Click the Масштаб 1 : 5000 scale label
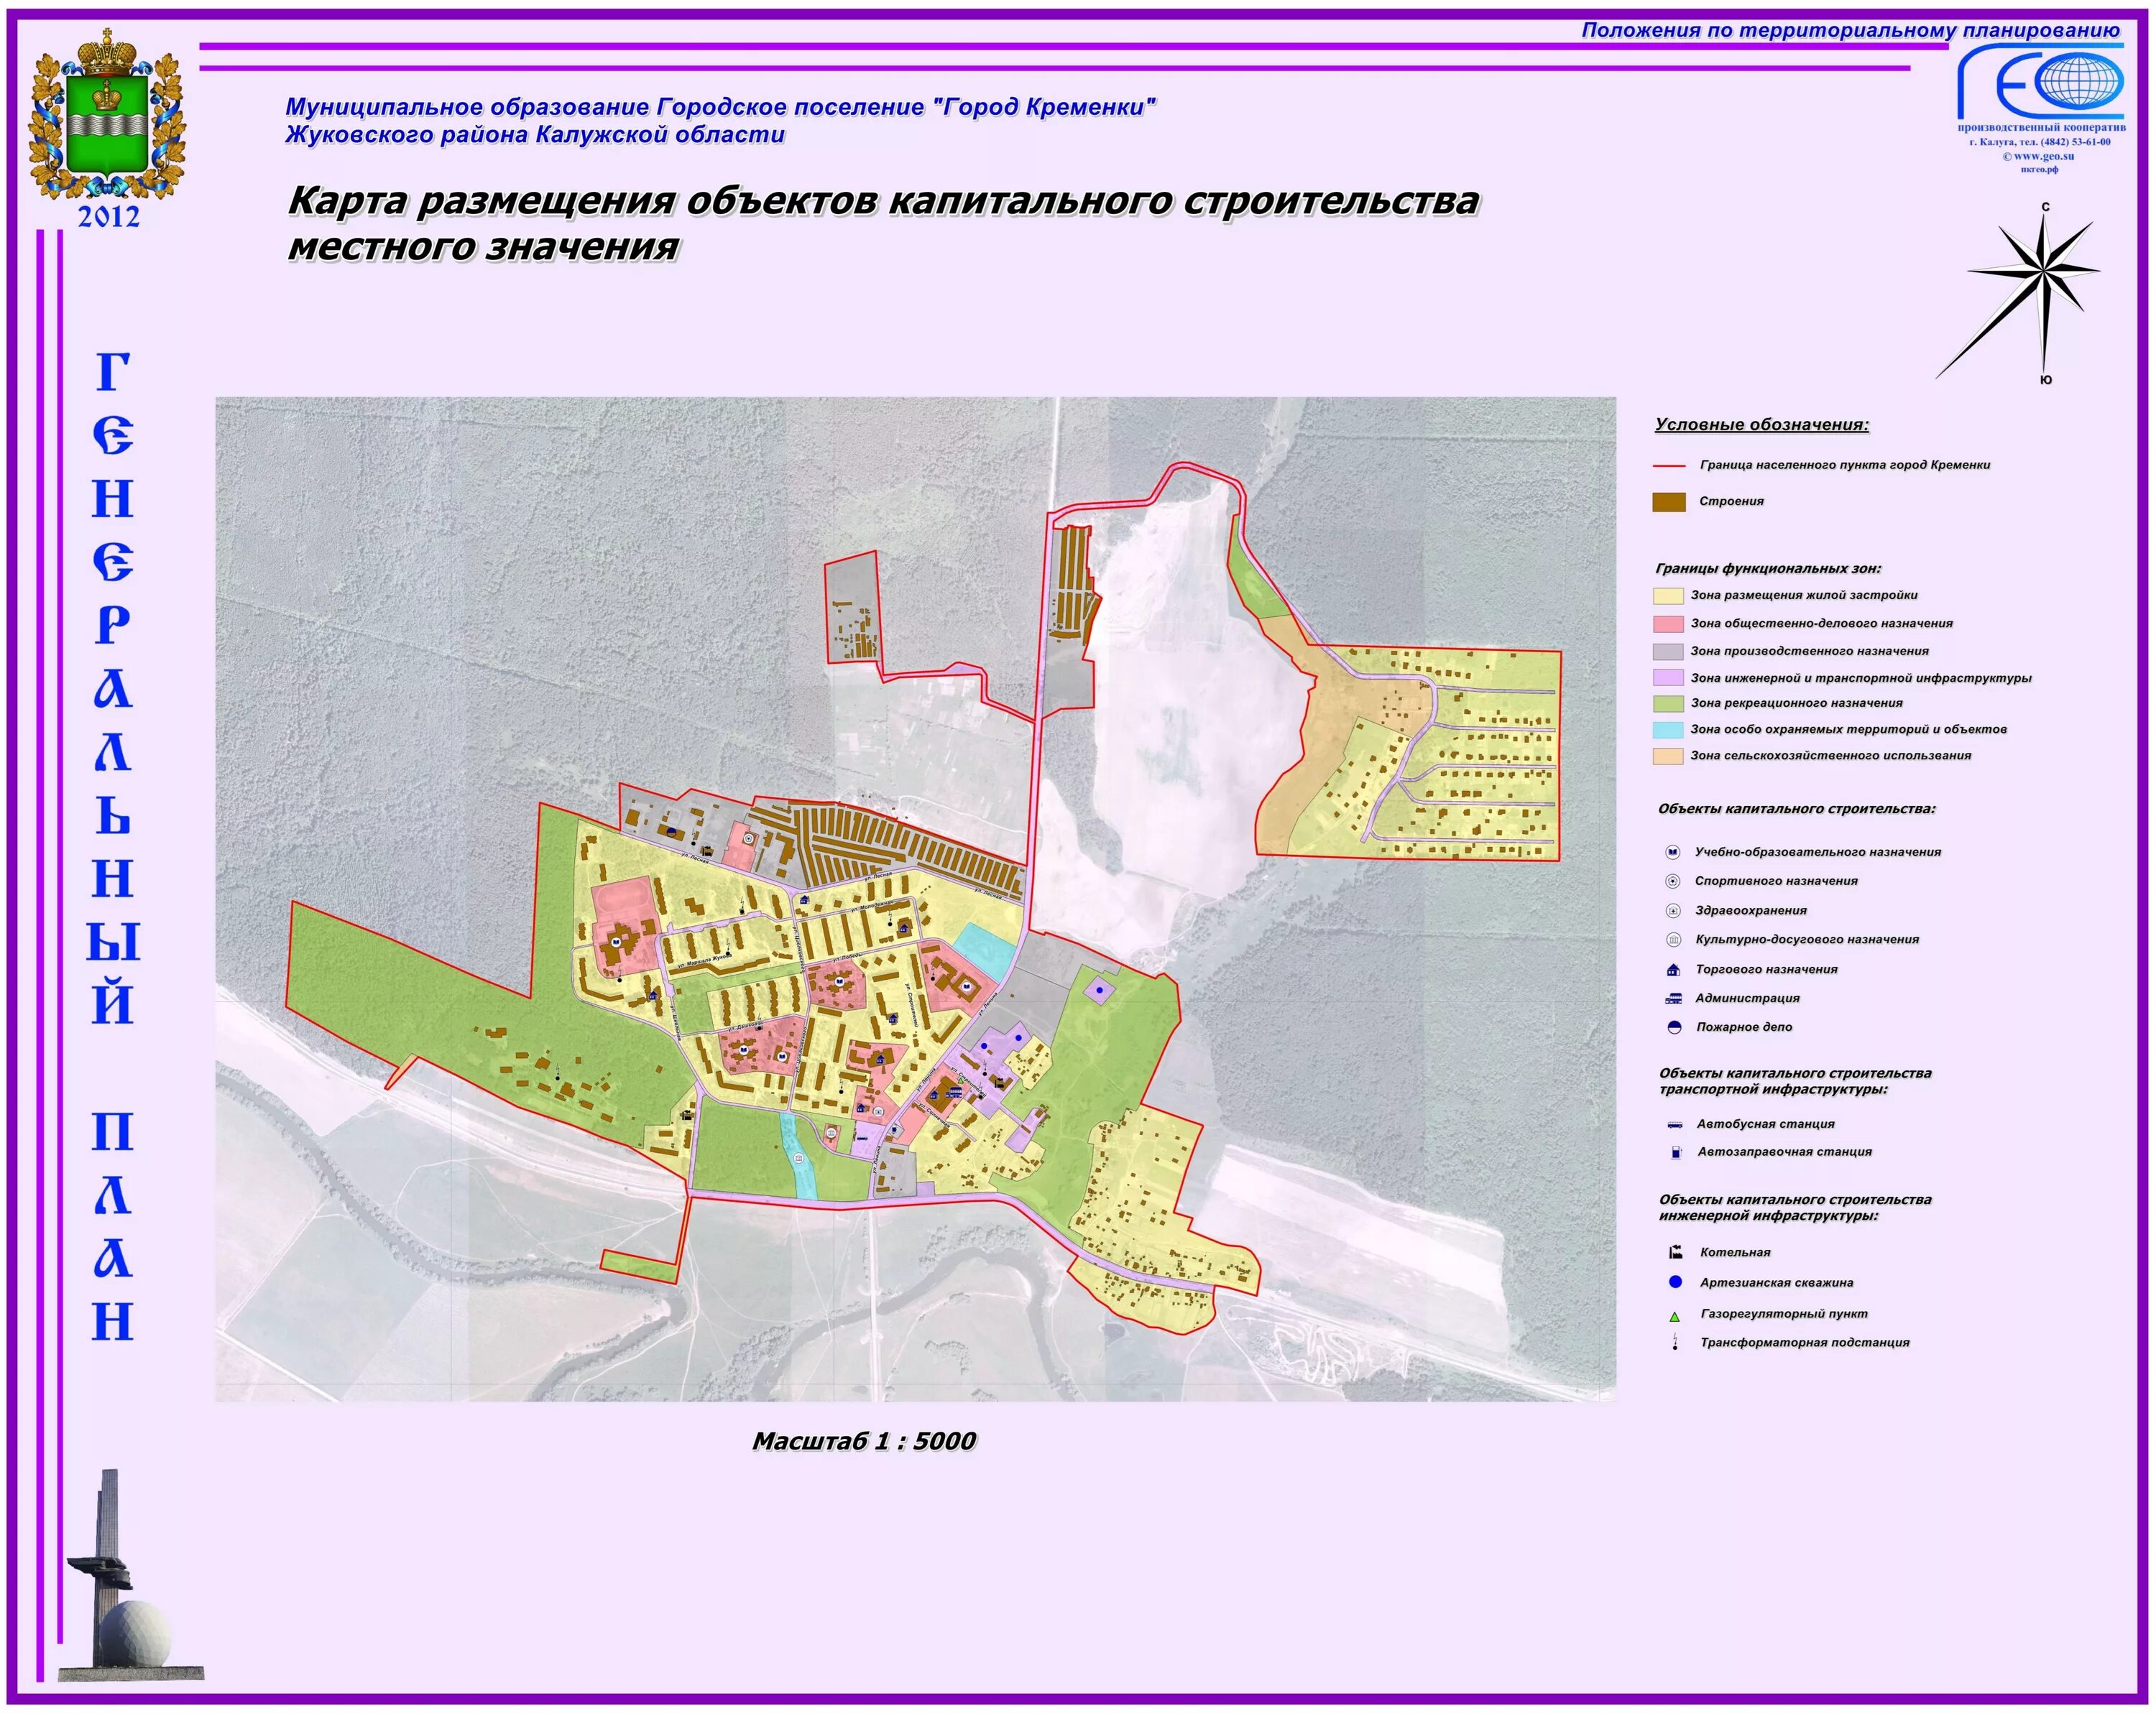The image size is (2156, 1714). click(x=864, y=1441)
